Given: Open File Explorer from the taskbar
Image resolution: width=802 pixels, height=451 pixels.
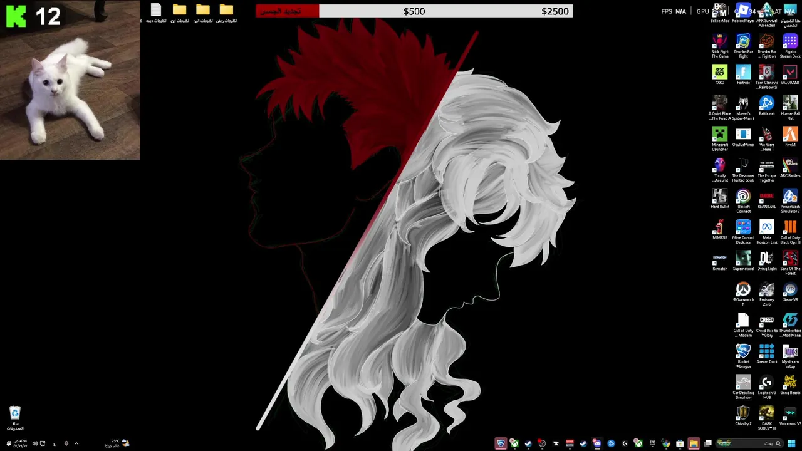Looking at the screenshot, I should 694,443.
